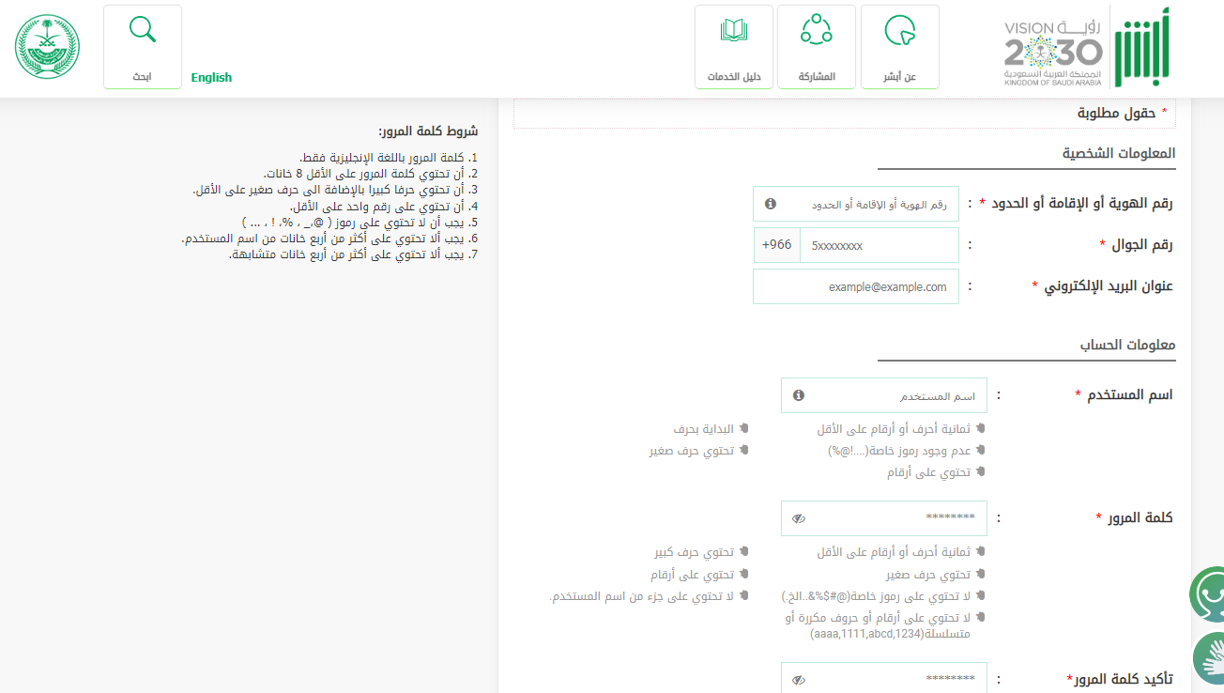Open the About Absher (عن أبشر) menu
1224x693 pixels.
tap(899, 47)
